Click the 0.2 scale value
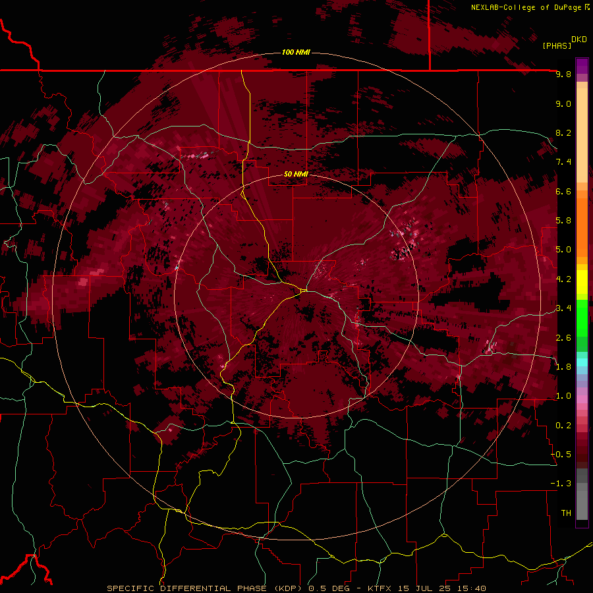Viewport: 593px width, 593px height. (x=563, y=426)
